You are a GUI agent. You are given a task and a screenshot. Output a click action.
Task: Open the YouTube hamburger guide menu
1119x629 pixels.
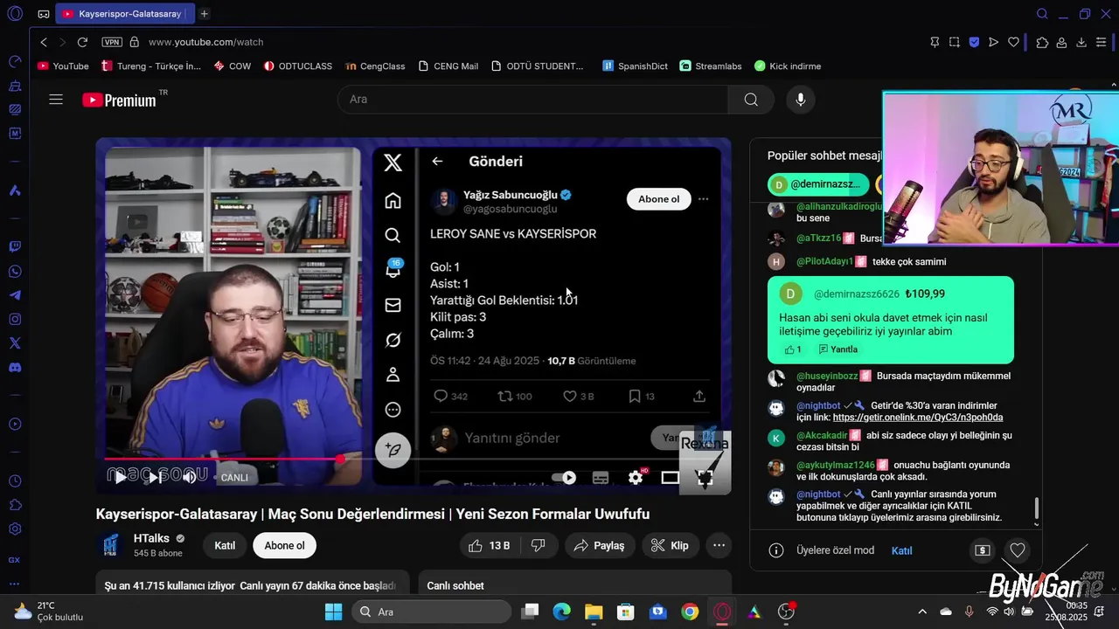tap(56, 100)
